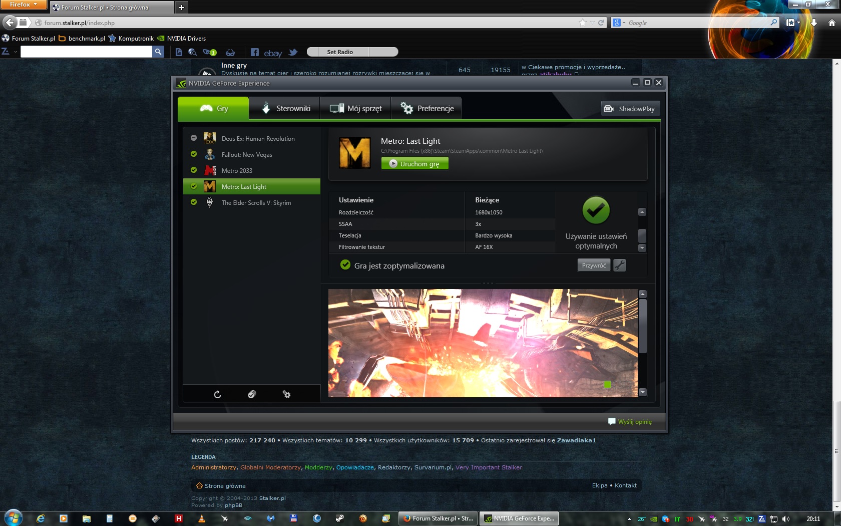Click the settings table scroll down arrow
The height and width of the screenshot is (526, 841).
coord(642,248)
